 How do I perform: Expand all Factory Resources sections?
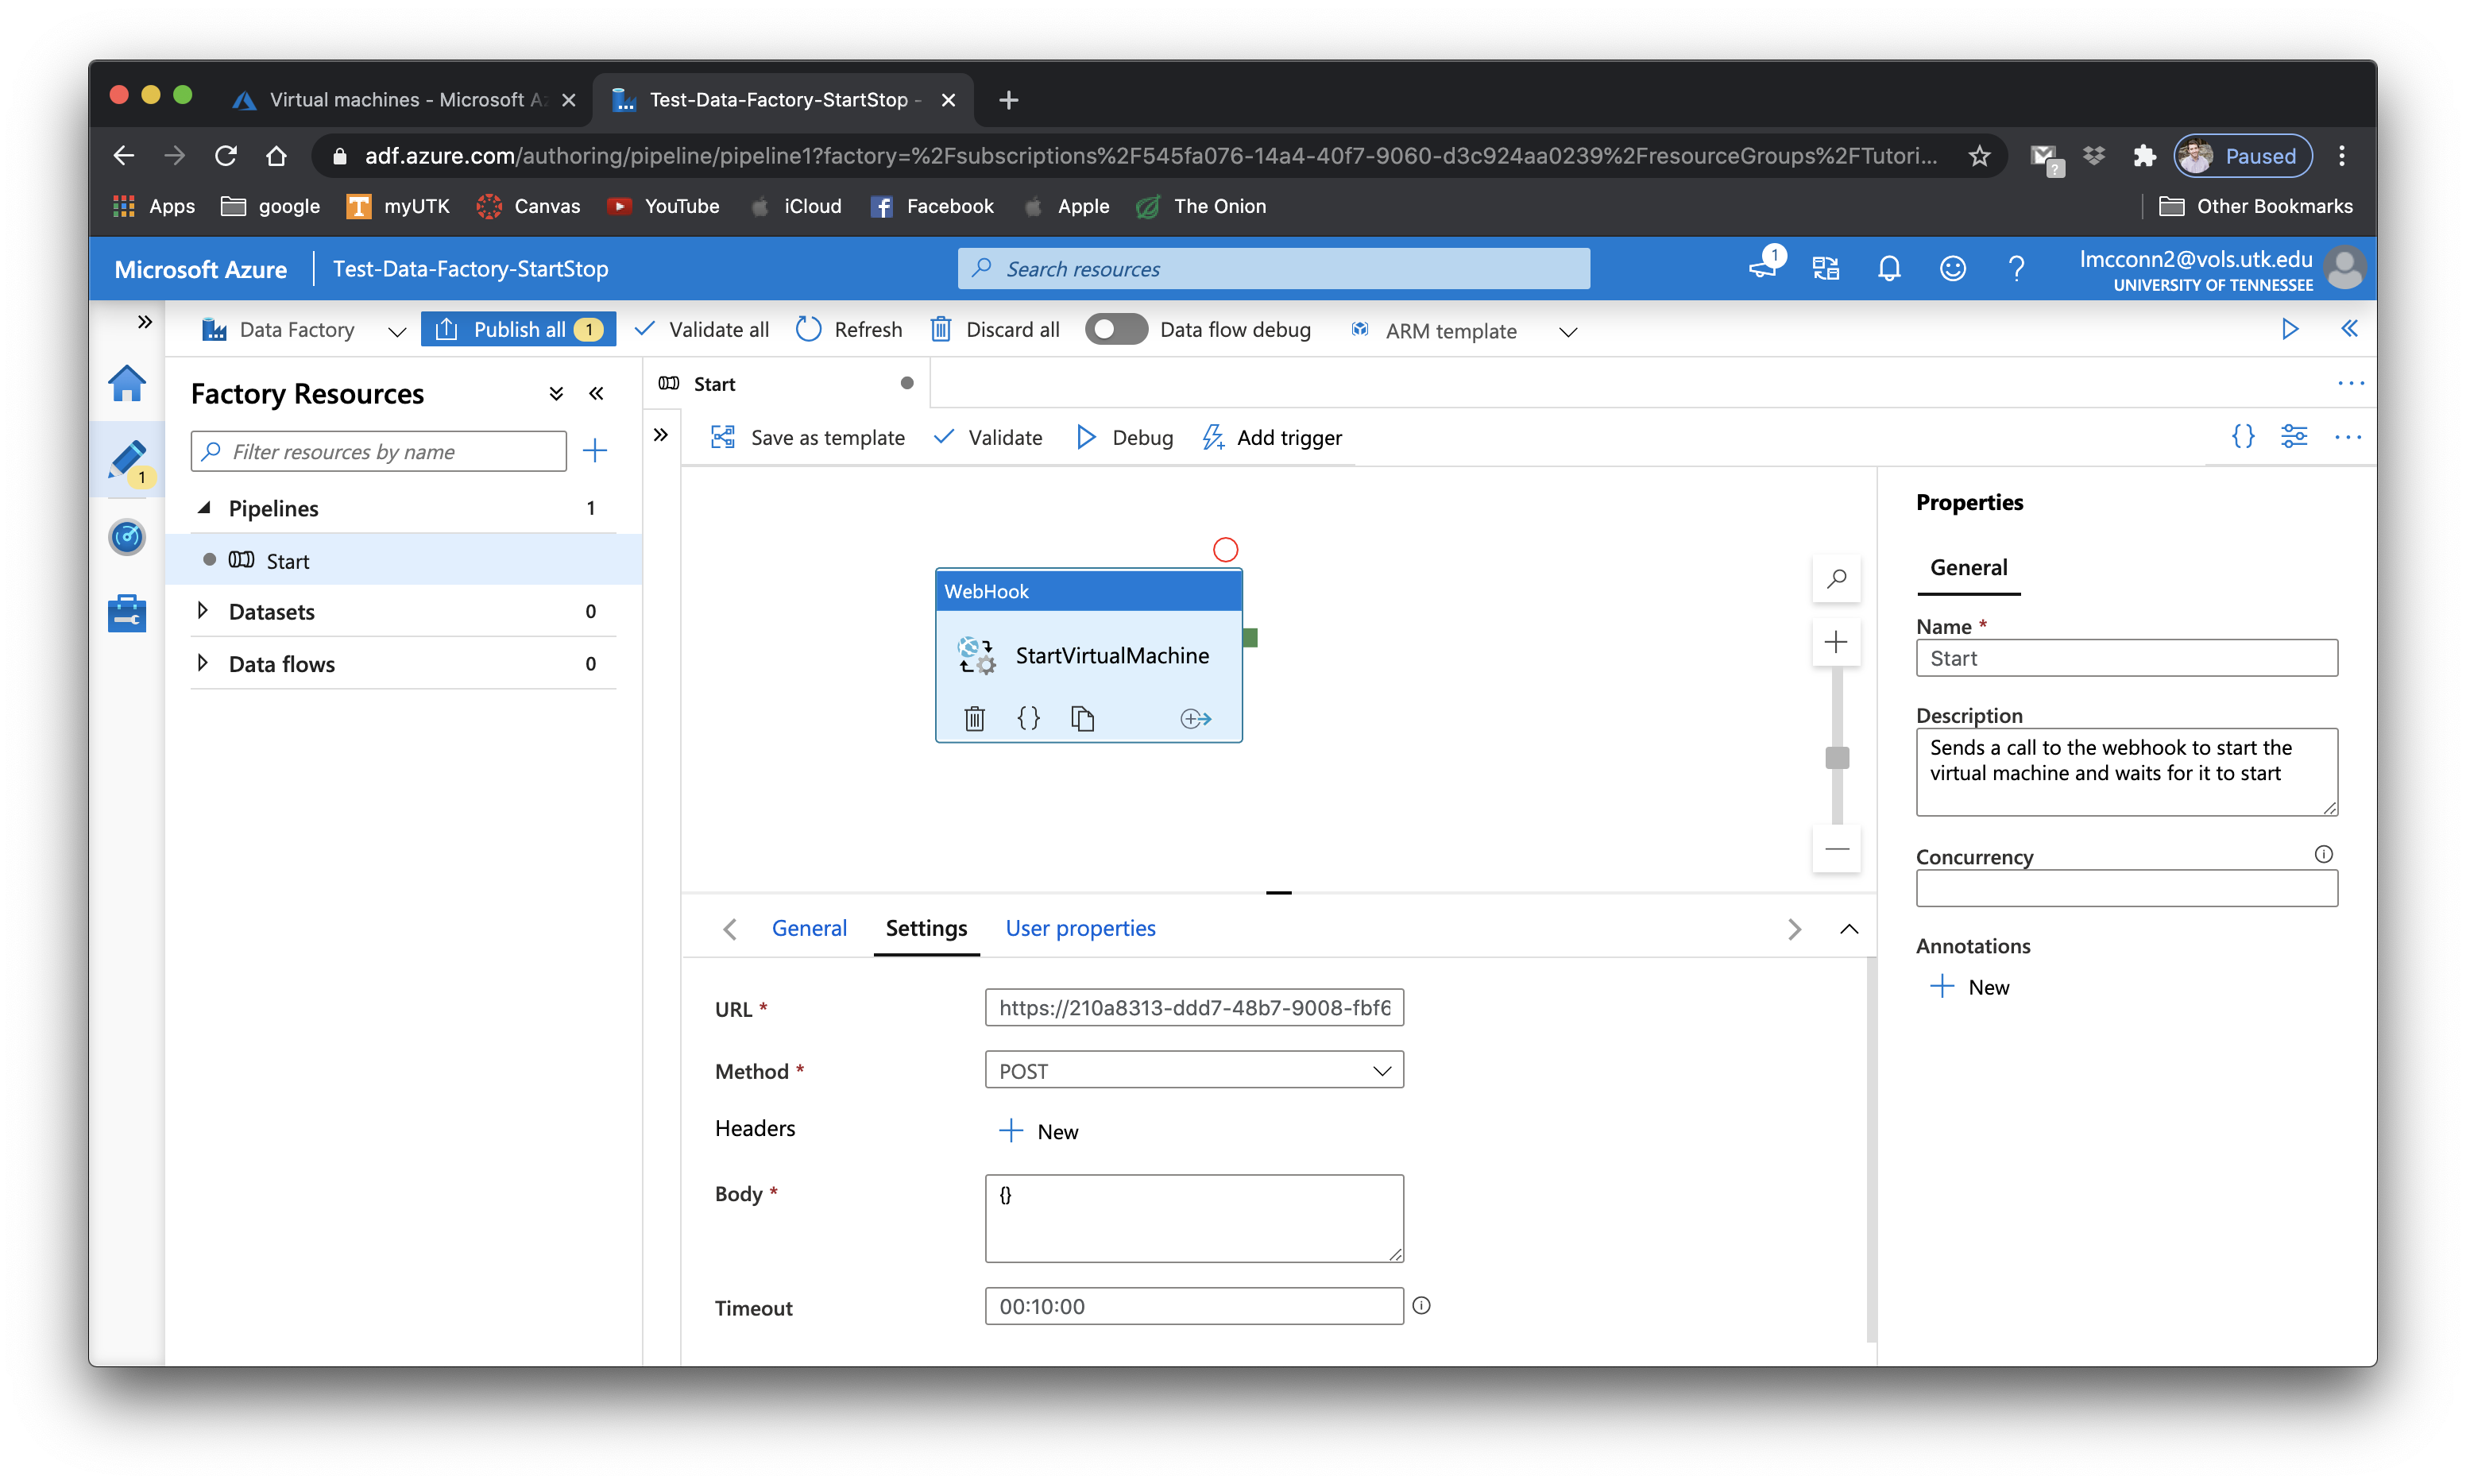point(556,394)
